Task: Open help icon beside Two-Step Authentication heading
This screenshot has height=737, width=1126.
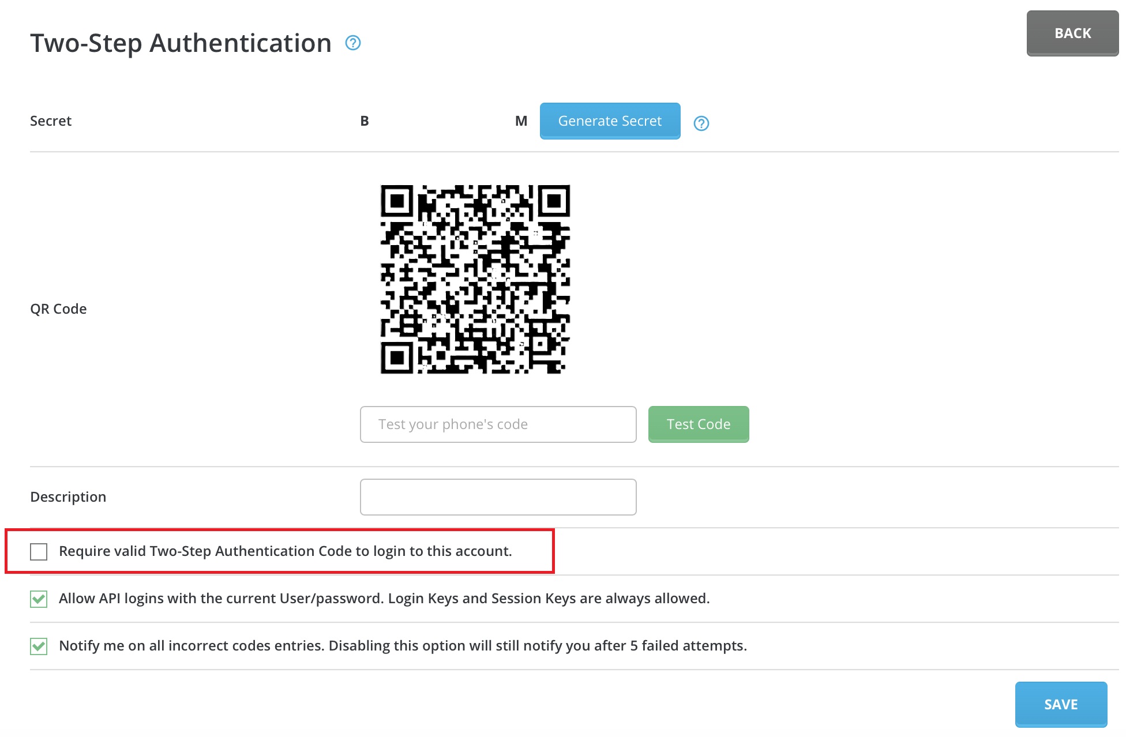Action: coord(353,43)
